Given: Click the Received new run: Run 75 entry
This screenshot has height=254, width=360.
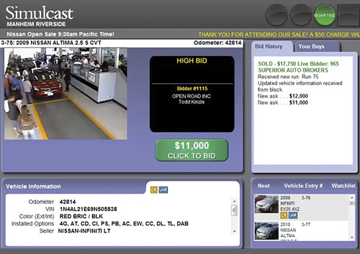Looking at the screenshot, I should pyautogui.click(x=288, y=77).
